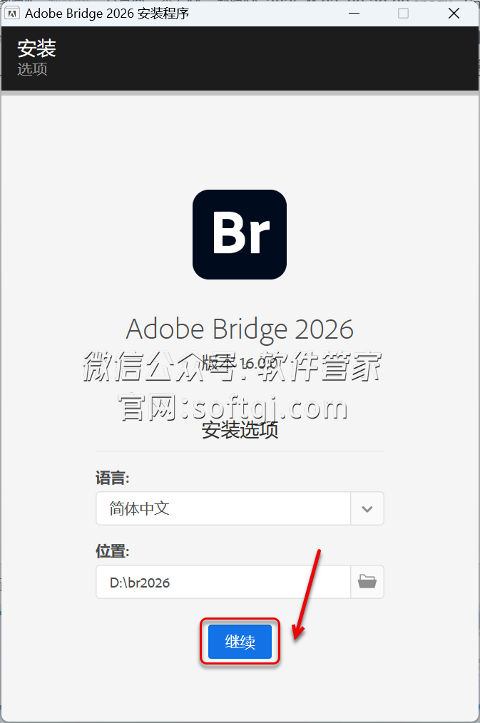
Task: Click the 位置 field label
Action: click(x=112, y=550)
